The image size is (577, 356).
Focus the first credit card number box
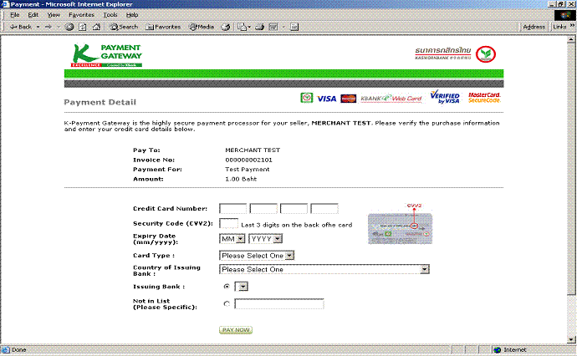click(233, 209)
